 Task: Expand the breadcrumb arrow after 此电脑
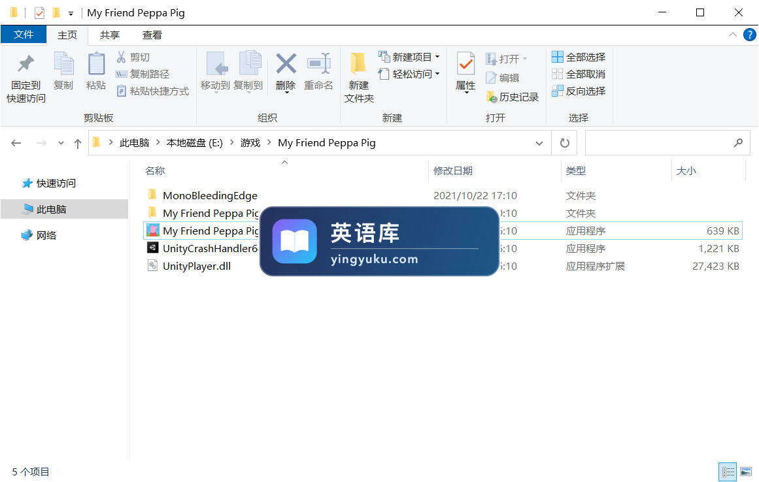point(158,142)
